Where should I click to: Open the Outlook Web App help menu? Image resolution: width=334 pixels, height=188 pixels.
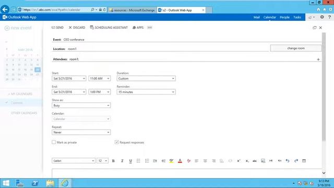click(x=329, y=17)
